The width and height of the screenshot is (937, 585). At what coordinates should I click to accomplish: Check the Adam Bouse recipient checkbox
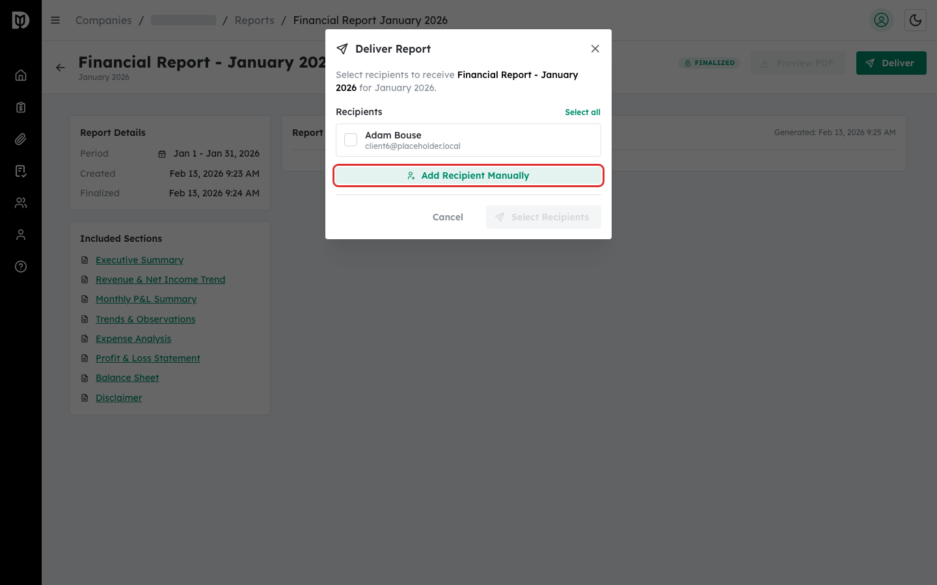click(351, 139)
